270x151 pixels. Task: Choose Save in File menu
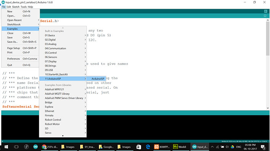coord(21,37)
